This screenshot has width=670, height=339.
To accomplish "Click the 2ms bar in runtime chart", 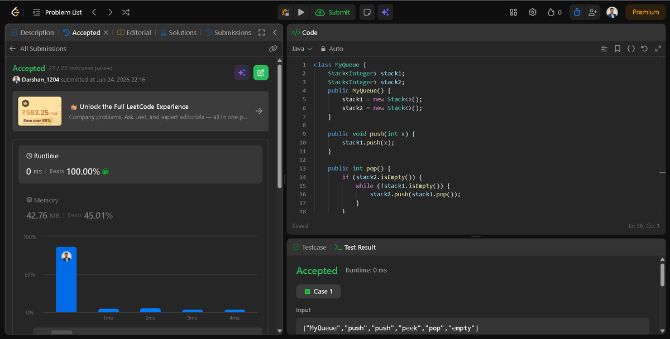I will coord(150,310).
